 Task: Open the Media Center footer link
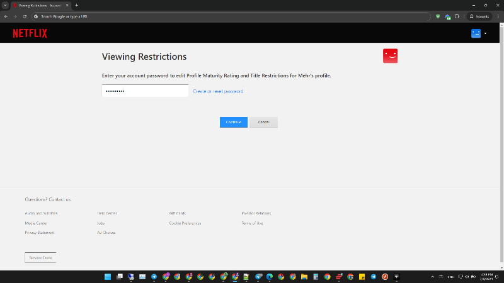coord(36,223)
